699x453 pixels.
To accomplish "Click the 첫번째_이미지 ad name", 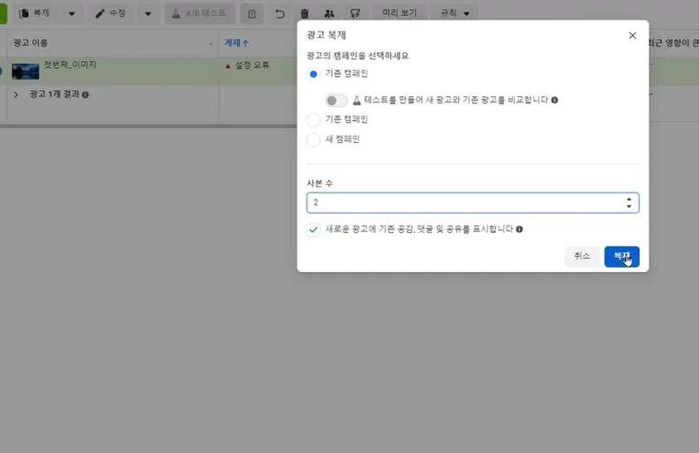I will coord(70,64).
